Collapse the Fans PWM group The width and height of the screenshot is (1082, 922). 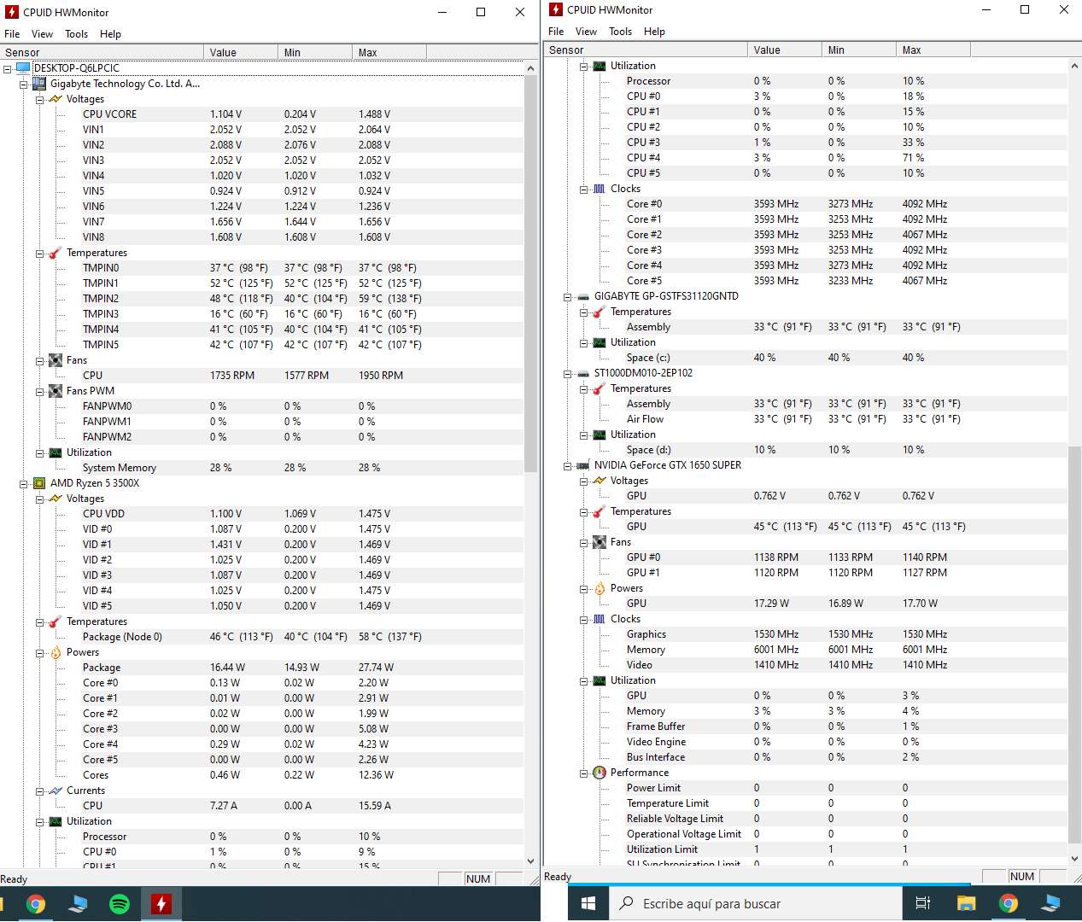pos(40,391)
